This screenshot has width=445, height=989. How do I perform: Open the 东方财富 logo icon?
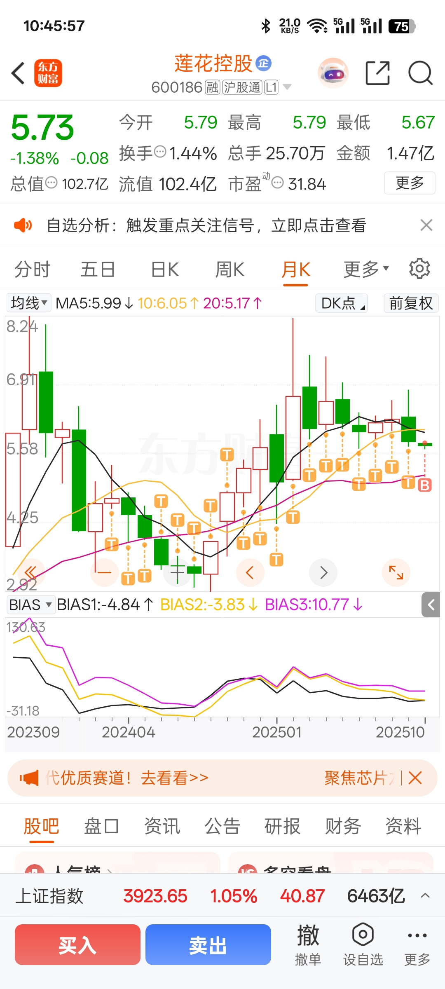48,73
